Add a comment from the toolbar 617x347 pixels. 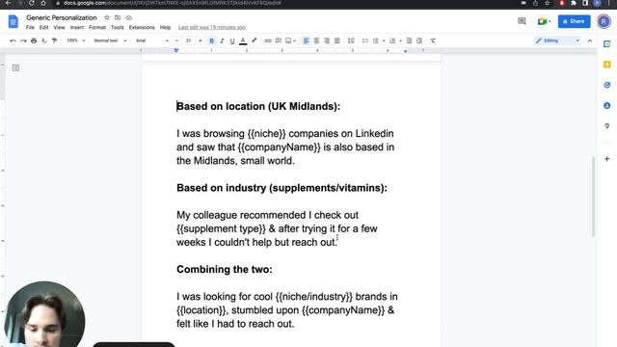tap(279, 40)
